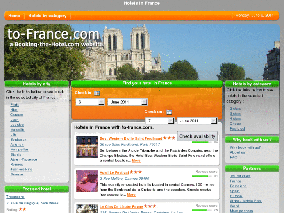Open the Rennes hotels link
284x213 pixels.
click(x=17, y=165)
